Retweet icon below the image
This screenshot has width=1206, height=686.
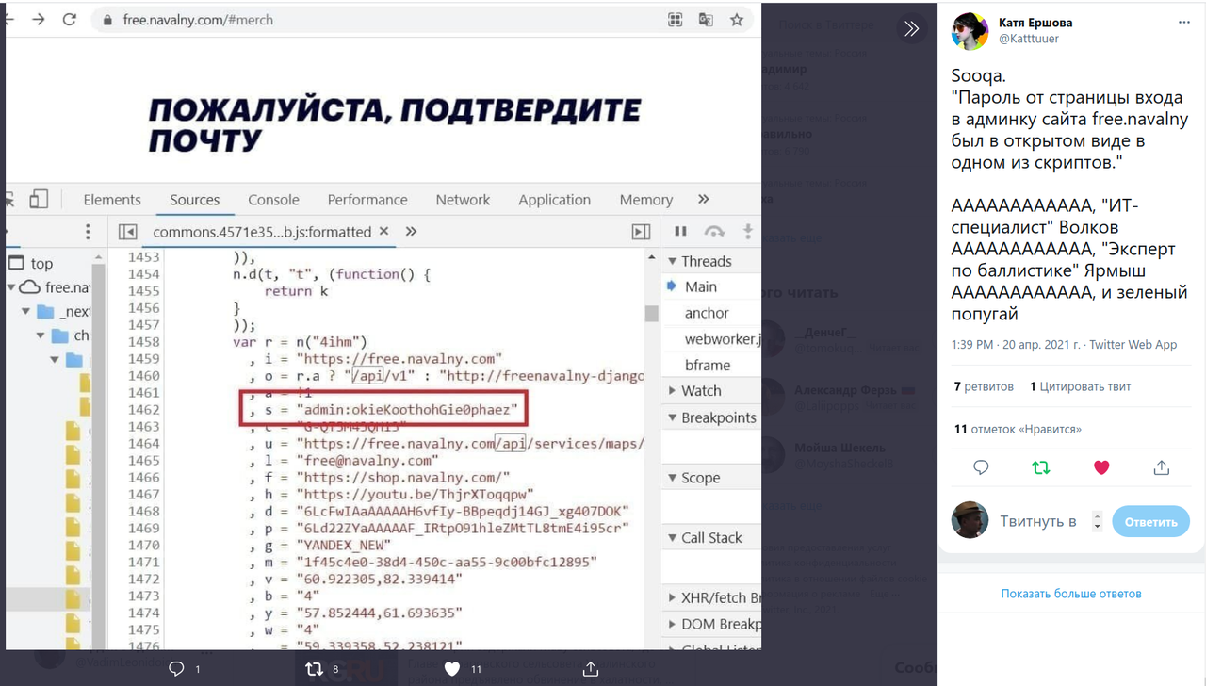314,669
